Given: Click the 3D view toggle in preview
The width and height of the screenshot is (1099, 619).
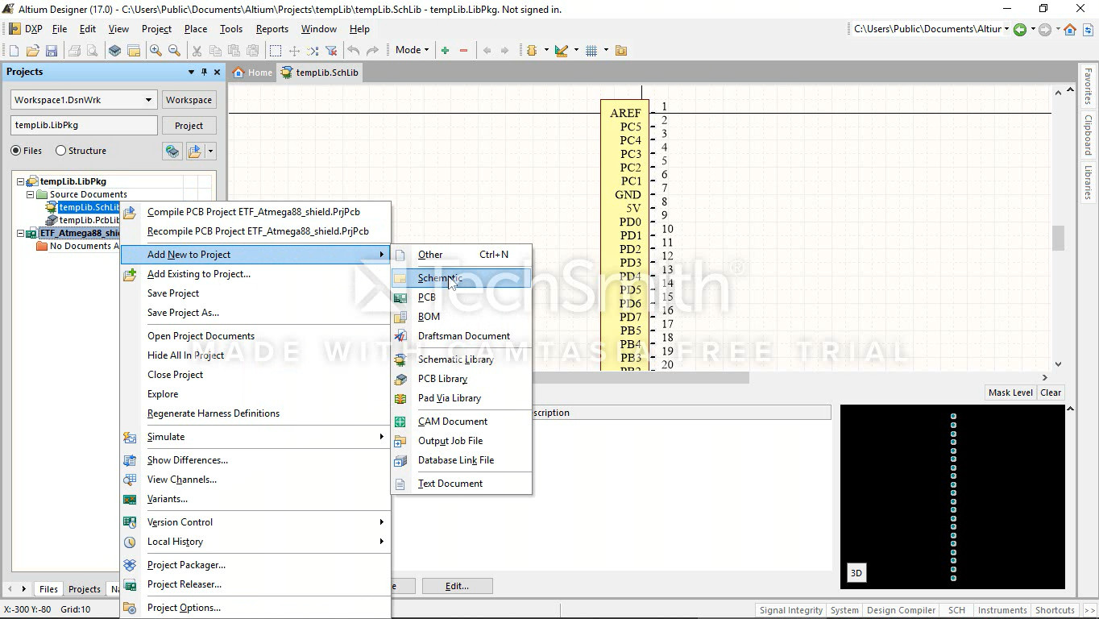Looking at the screenshot, I should (x=856, y=573).
